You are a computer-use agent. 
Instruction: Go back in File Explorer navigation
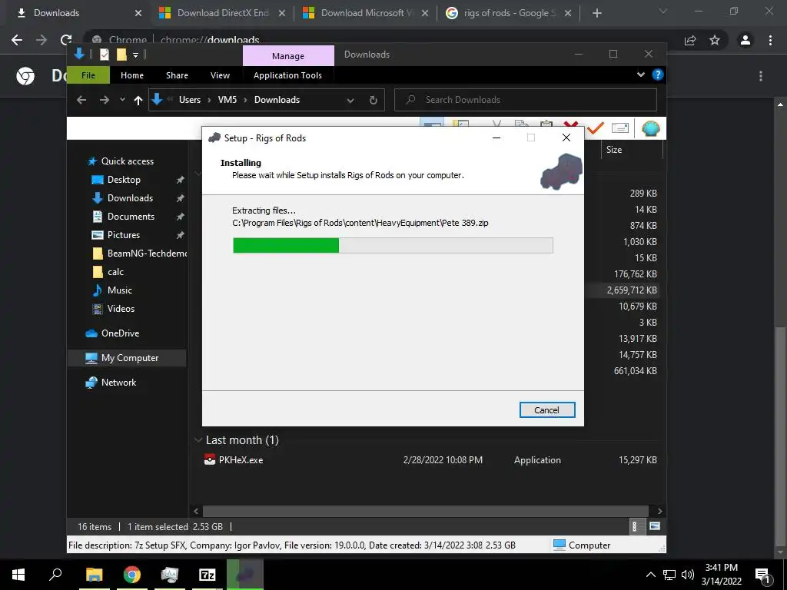81,100
